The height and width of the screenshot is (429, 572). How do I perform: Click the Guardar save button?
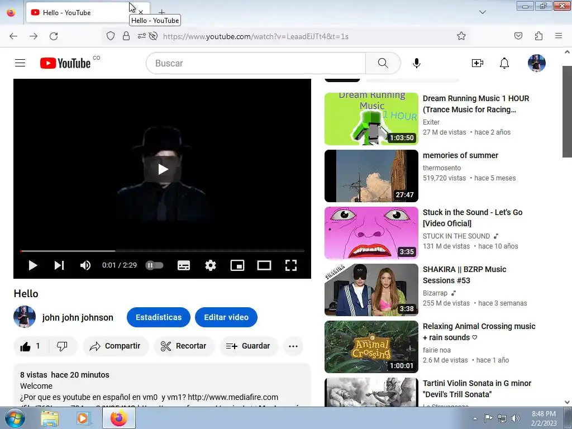[249, 346]
